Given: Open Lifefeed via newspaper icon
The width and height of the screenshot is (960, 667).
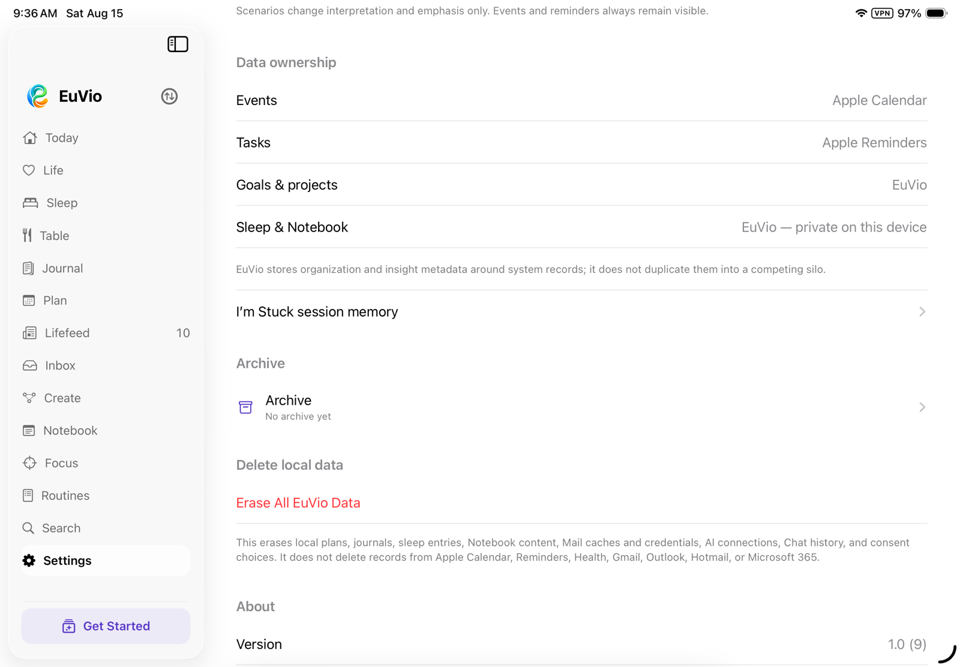Looking at the screenshot, I should click(29, 333).
